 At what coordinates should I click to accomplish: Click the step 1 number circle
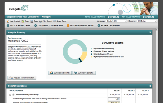[x=8, y=25]
